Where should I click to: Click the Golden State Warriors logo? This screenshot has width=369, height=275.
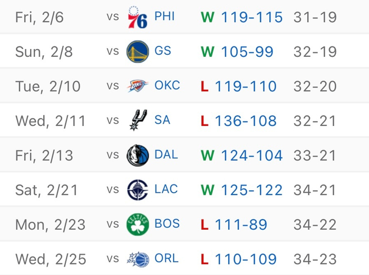tap(138, 52)
